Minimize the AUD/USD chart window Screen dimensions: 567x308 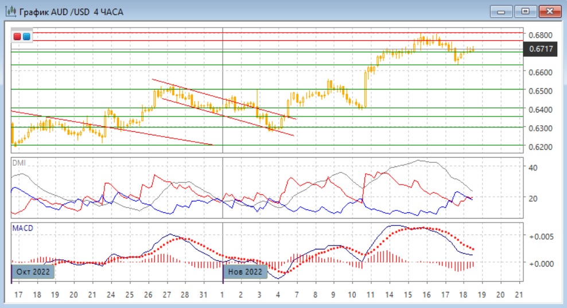tap(500, 11)
